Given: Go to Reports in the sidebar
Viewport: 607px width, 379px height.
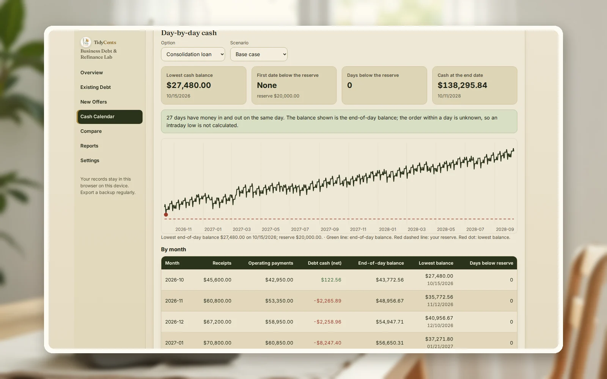Looking at the screenshot, I should point(110,146).
